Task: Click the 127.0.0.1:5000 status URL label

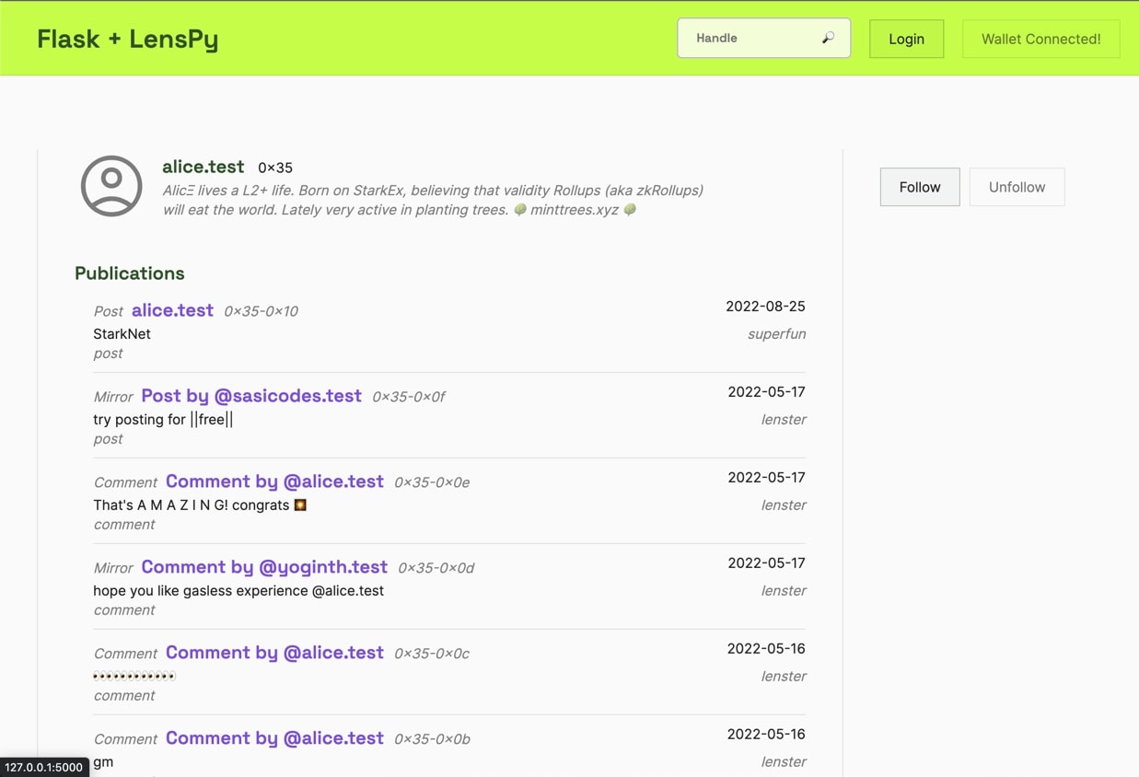Action: pyautogui.click(x=44, y=767)
